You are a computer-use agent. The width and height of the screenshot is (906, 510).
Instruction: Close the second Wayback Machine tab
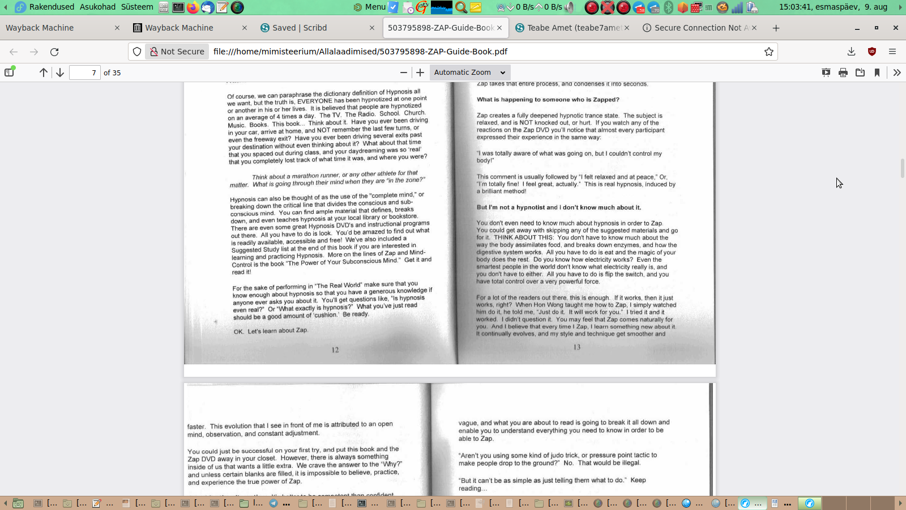point(245,28)
